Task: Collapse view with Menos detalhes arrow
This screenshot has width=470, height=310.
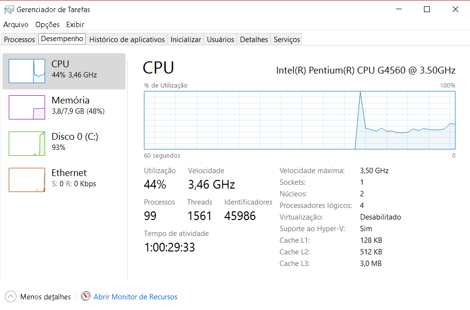Action: 10,296
